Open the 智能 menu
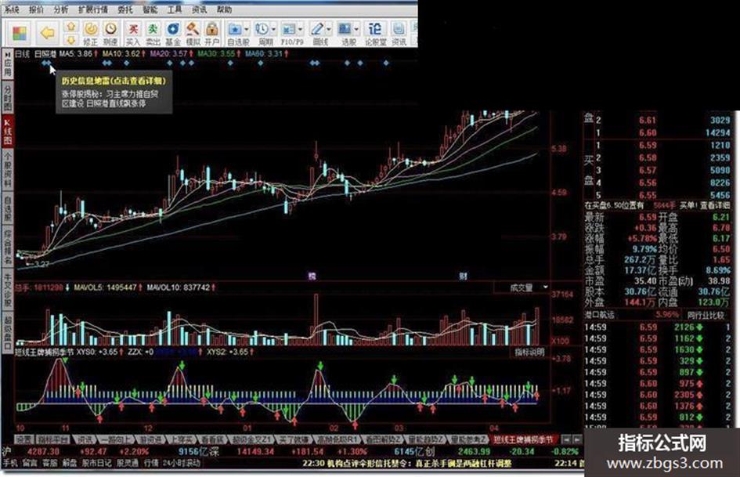 tap(150, 9)
